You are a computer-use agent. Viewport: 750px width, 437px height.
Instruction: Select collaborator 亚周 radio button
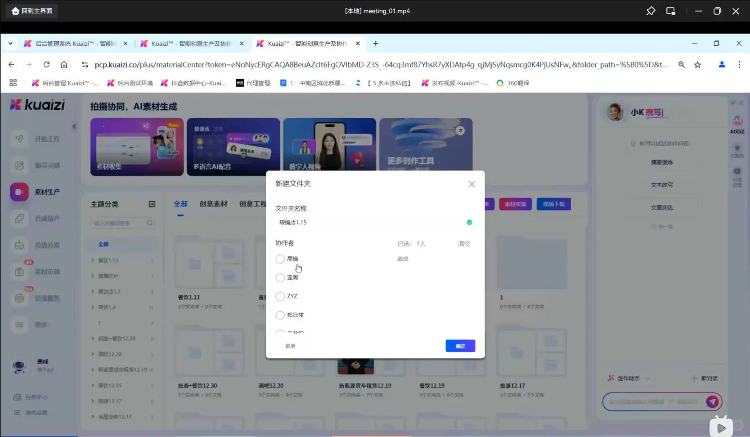pyautogui.click(x=280, y=278)
